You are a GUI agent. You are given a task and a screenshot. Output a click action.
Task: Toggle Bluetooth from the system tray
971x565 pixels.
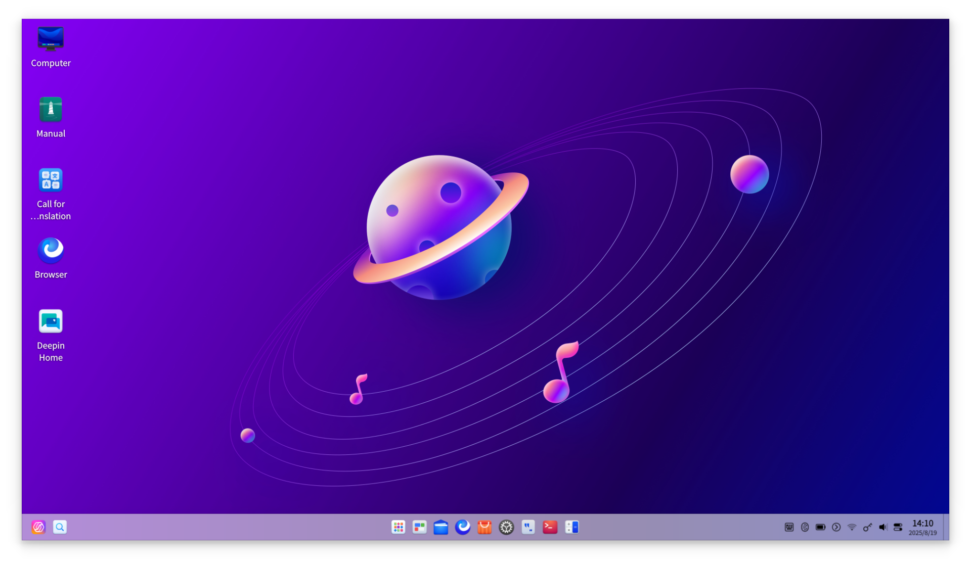[805, 527]
